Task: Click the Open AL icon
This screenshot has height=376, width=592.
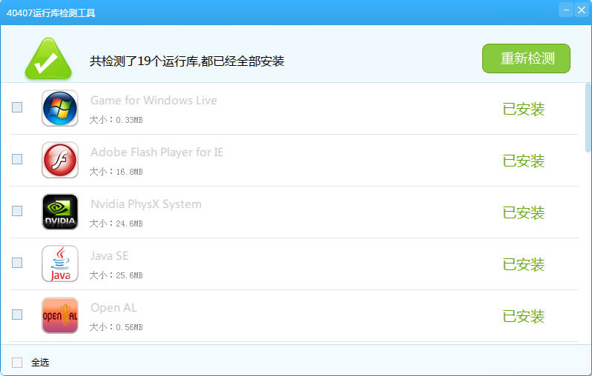Action: tap(60, 315)
